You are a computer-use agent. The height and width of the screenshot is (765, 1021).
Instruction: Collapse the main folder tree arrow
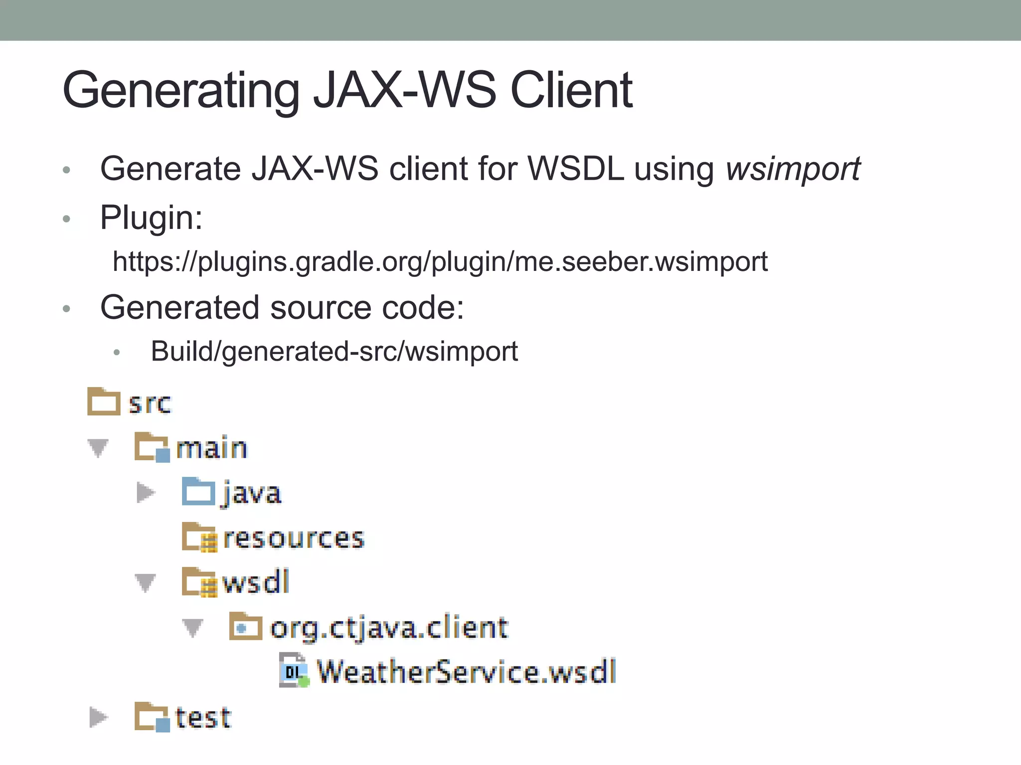(98, 447)
